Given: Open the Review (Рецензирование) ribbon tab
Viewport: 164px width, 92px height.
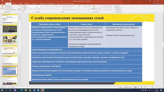Looking at the screenshot, I should [51, 4].
